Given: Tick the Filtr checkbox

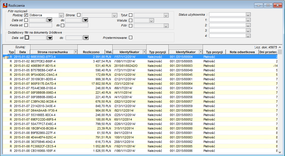Looking at the screenshot, I should click(x=131, y=25).
